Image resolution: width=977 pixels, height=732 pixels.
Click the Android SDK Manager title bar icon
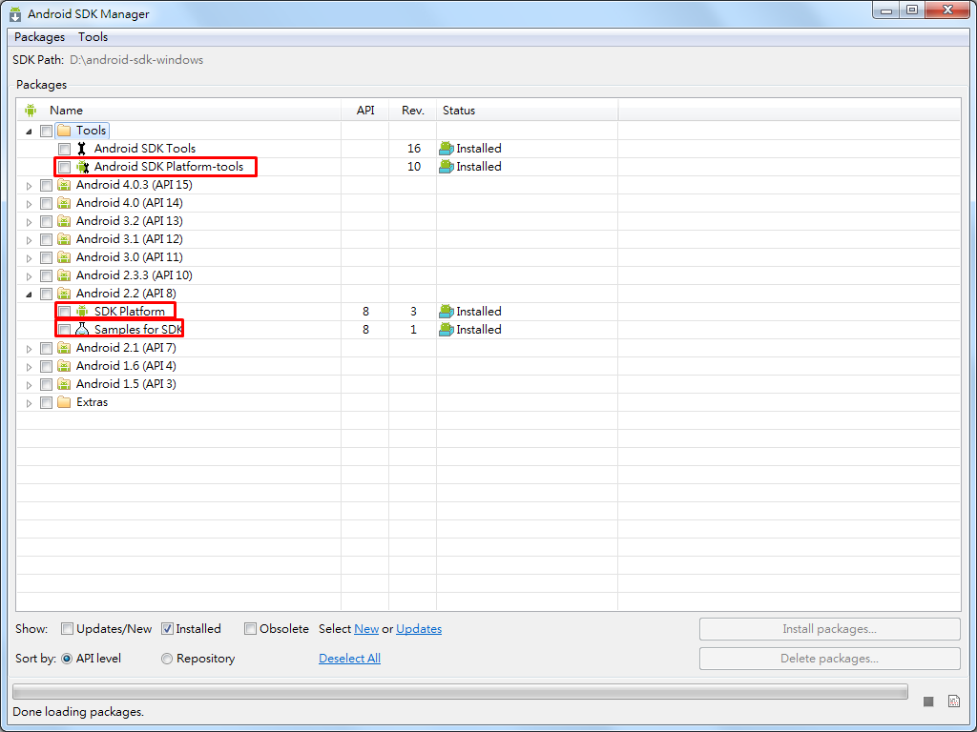(x=15, y=13)
